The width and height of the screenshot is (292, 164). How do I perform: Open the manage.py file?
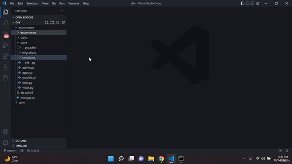tap(39, 97)
